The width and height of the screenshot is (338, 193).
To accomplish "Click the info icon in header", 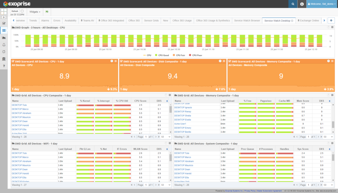I will [302, 4].
